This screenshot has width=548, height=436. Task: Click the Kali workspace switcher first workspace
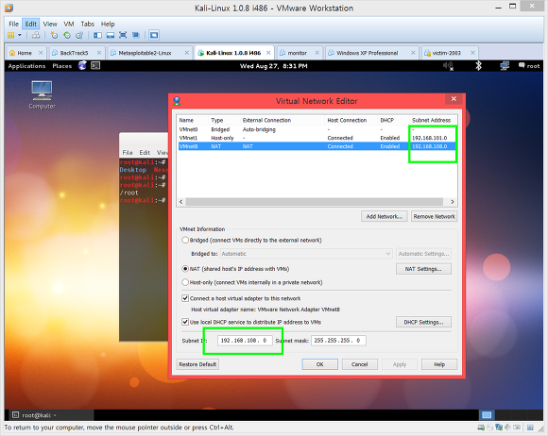487,415
